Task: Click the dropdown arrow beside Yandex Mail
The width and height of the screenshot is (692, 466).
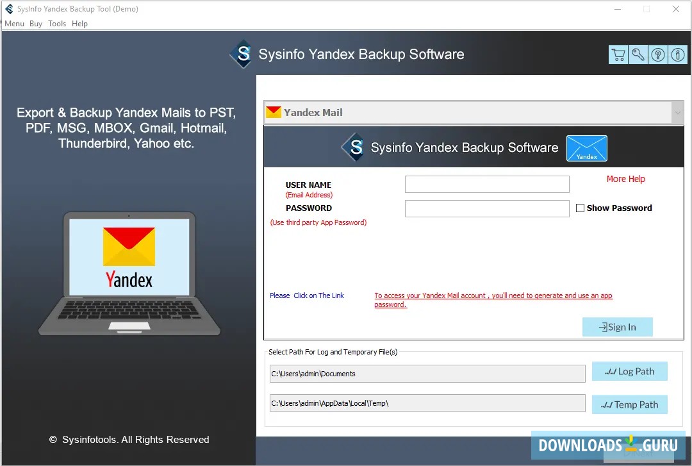Action: click(677, 112)
